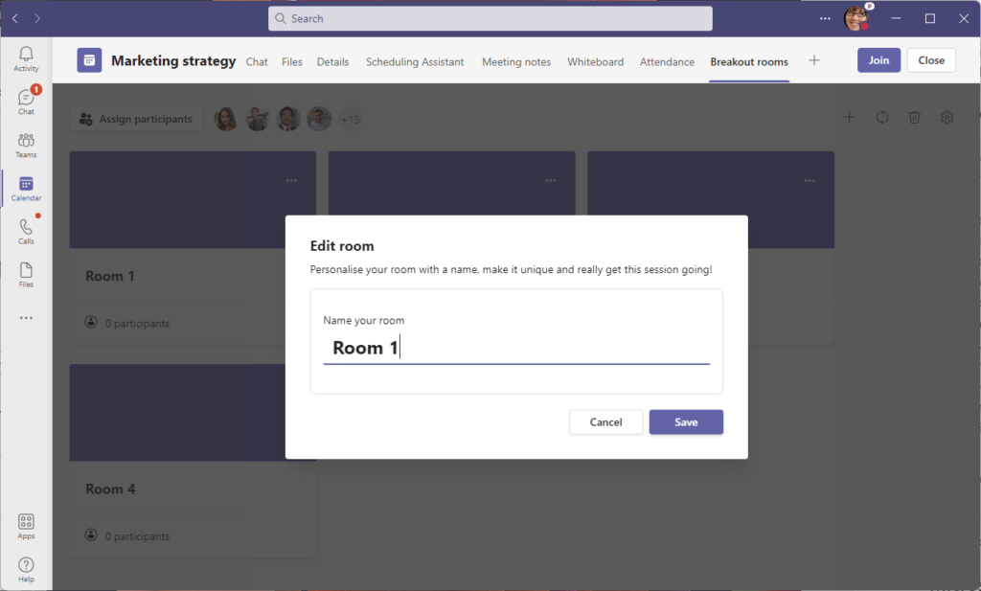981x591 pixels.
Task: Open Calls in the sidebar
Action: point(26,232)
